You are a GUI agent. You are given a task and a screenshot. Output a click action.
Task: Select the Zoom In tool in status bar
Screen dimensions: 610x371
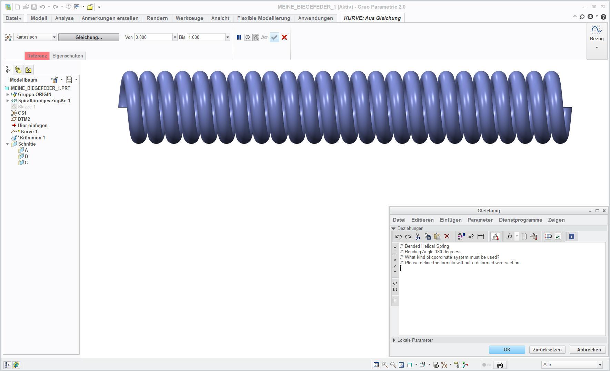pyautogui.click(x=384, y=364)
